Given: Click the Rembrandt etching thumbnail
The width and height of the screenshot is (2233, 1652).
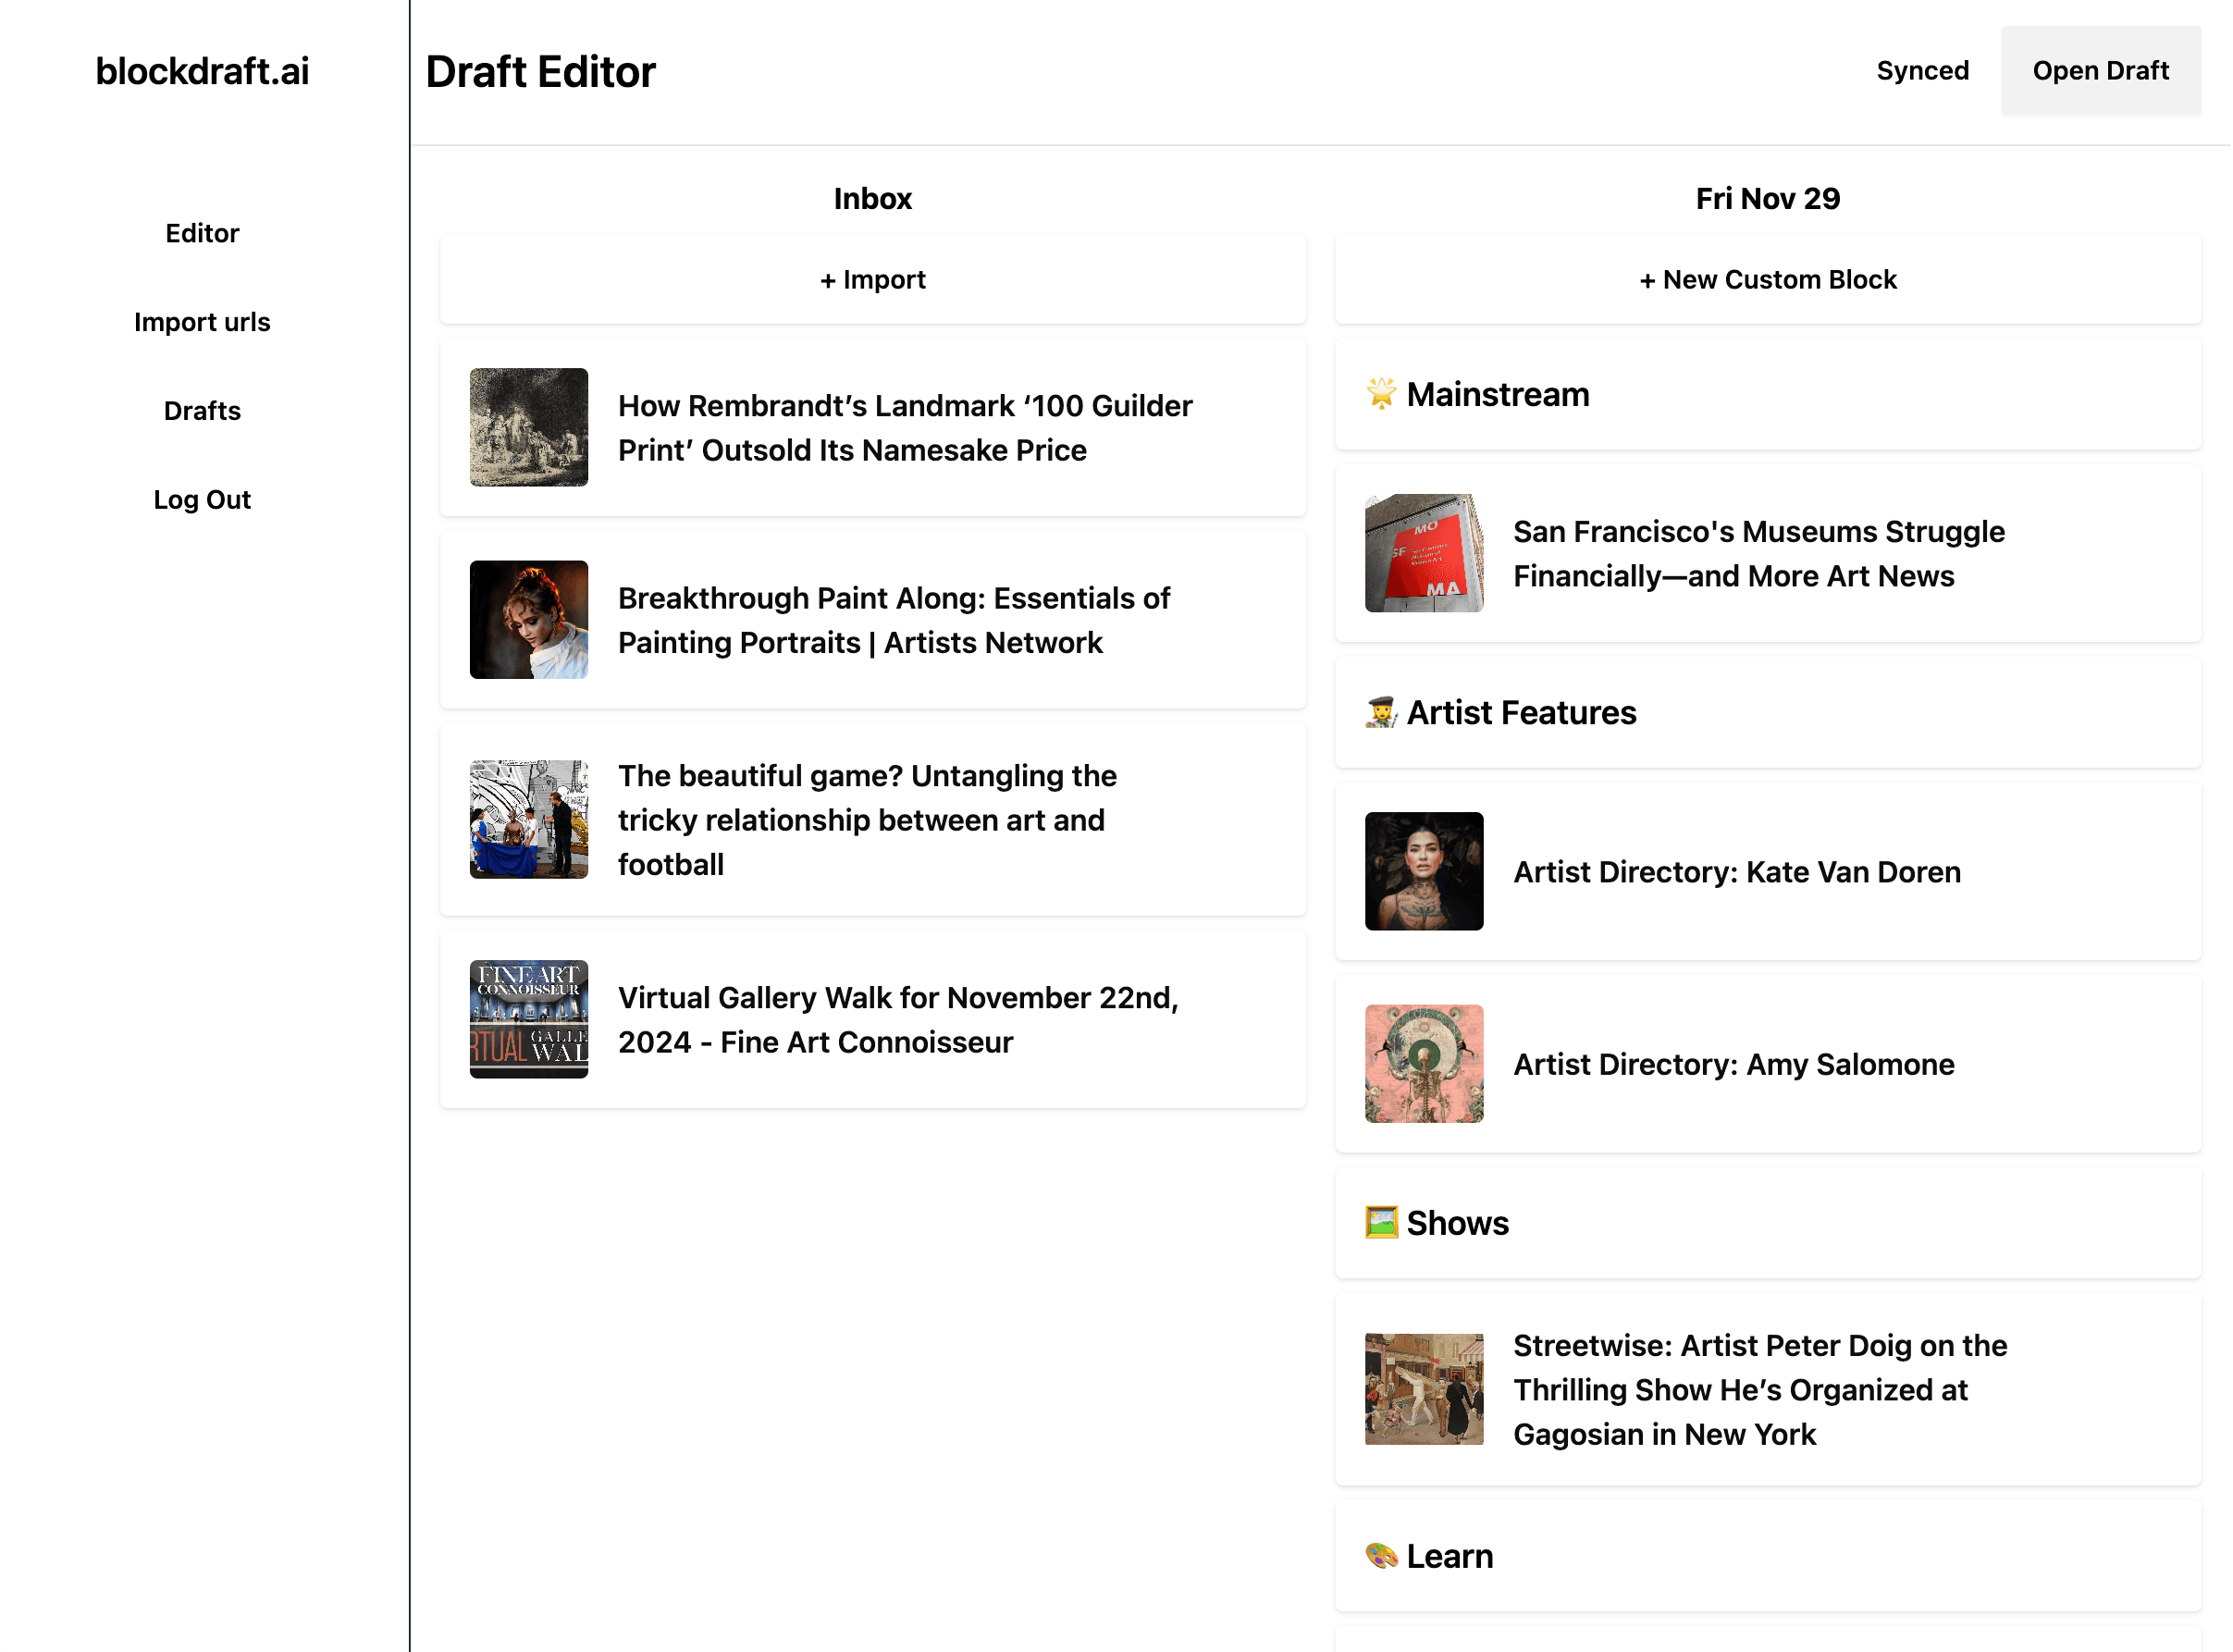Looking at the screenshot, I should pyautogui.click(x=529, y=427).
